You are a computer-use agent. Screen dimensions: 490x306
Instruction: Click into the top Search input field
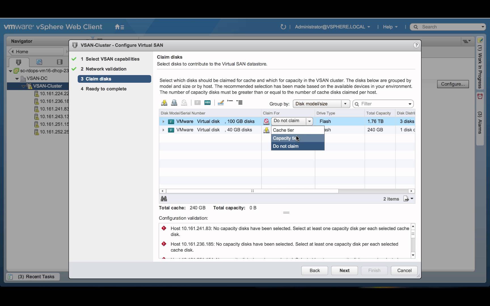pyautogui.click(x=448, y=27)
